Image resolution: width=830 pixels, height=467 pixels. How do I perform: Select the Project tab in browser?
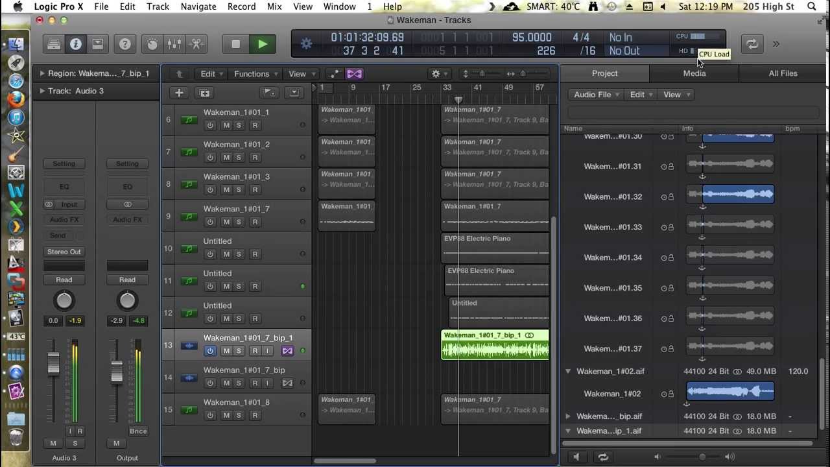click(x=604, y=73)
